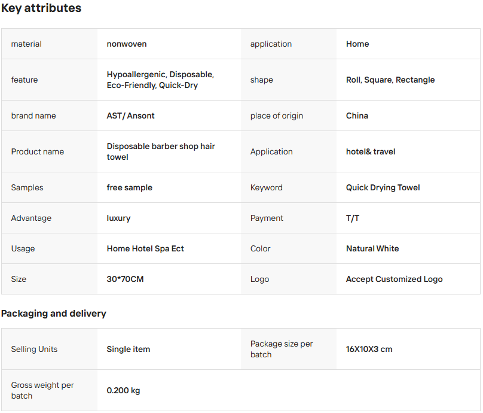Click the 30*70CM size value
The image size is (483, 413).
tap(125, 279)
